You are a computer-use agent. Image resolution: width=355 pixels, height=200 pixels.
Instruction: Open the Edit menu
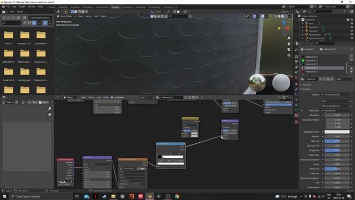pyautogui.click(x=14, y=7)
